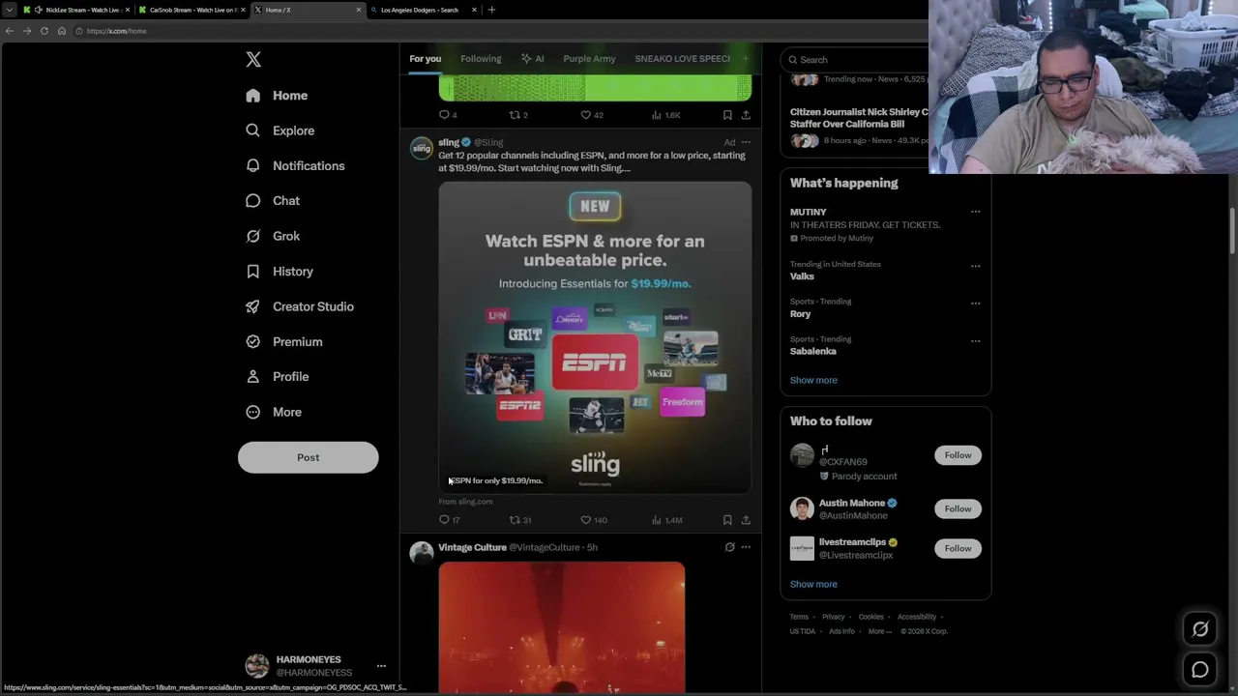The width and height of the screenshot is (1238, 696).
Task: Reply to the Sling ad post
Action: pos(449,520)
